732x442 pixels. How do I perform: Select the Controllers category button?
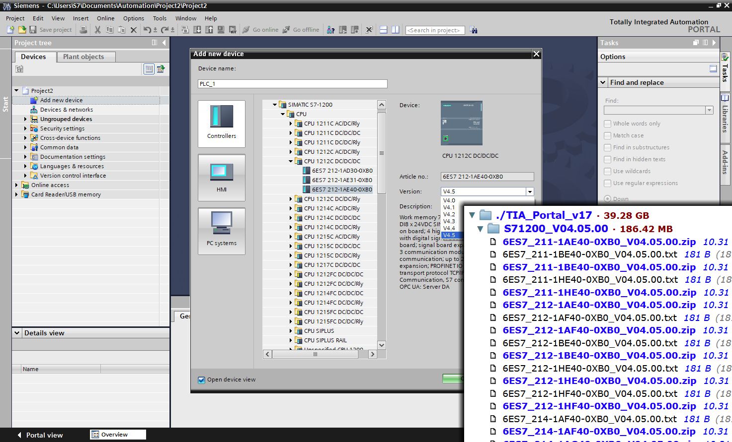[x=221, y=124]
